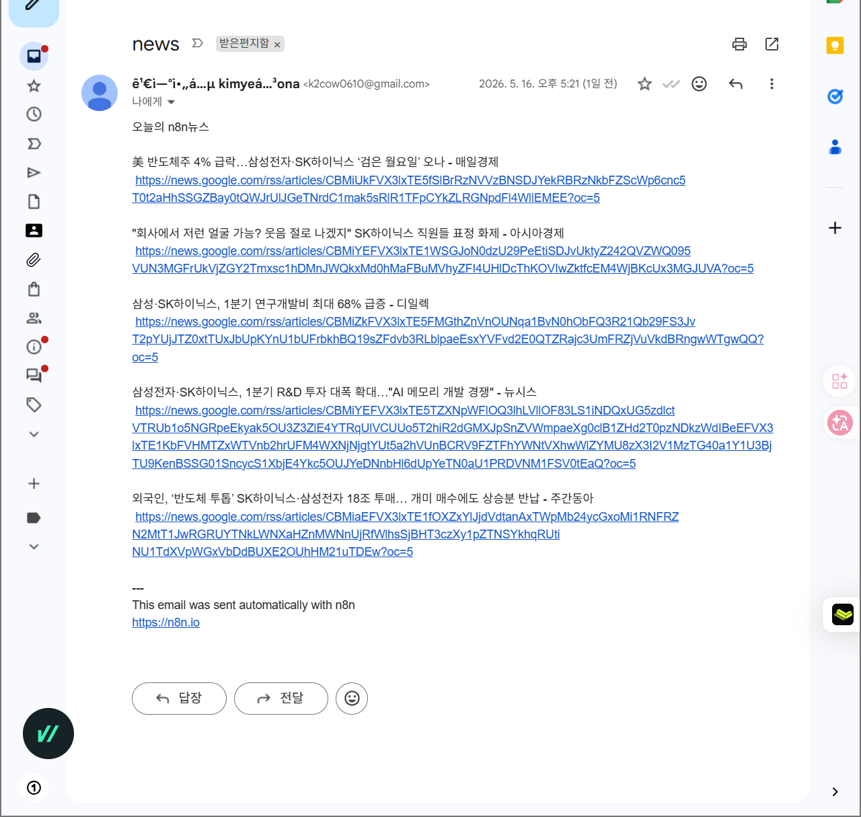The width and height of the screenshot is (861, 817).
Task: Click the headline starting with 삼성·SK하이닉스, 1분기
Action: click(x=280, y=304)
